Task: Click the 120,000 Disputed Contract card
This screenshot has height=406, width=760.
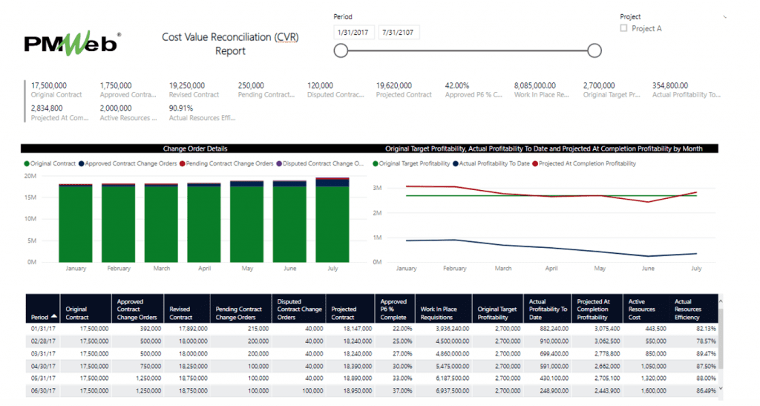Action: 335,90
